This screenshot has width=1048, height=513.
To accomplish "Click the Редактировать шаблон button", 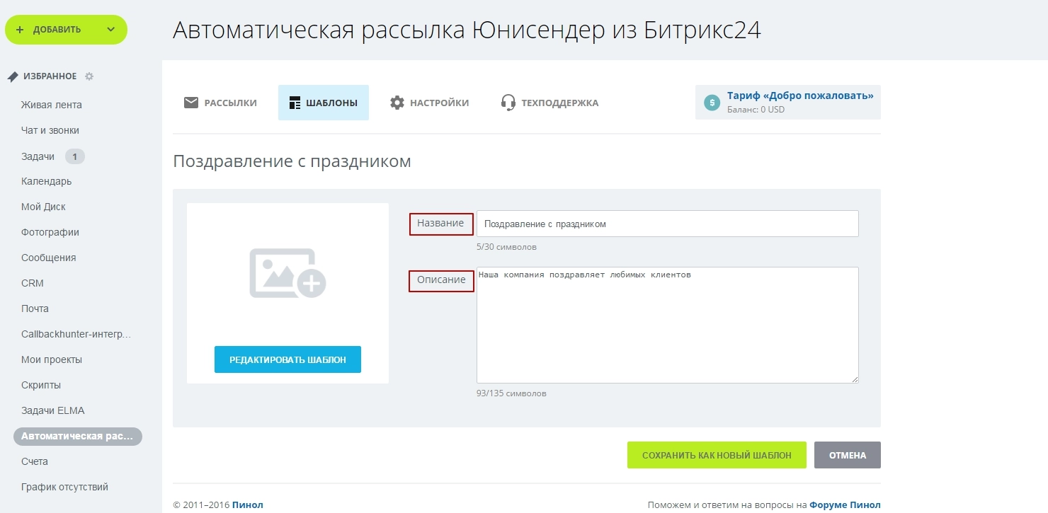I will pos(287,359).
